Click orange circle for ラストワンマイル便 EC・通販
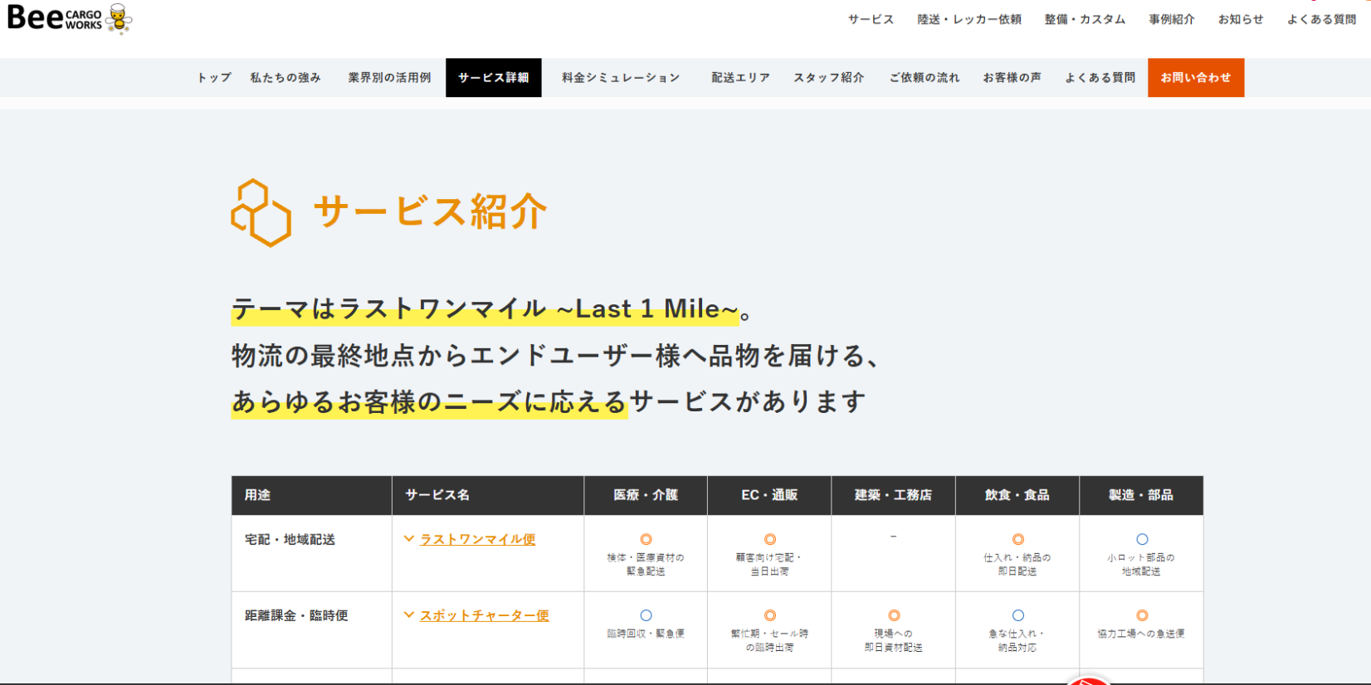Screen dimensions: 1371x685 click(770, 540)
